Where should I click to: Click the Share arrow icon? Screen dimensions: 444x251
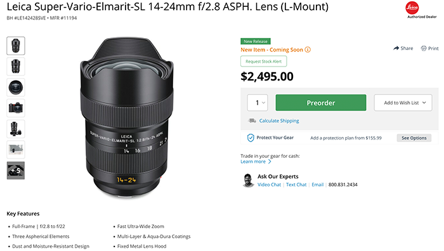[396, 48]
